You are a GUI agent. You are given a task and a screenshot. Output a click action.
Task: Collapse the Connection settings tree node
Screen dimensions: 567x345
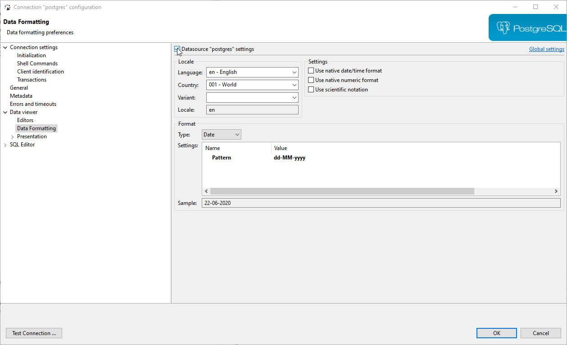pyautogui.click(x=5, y=47)
